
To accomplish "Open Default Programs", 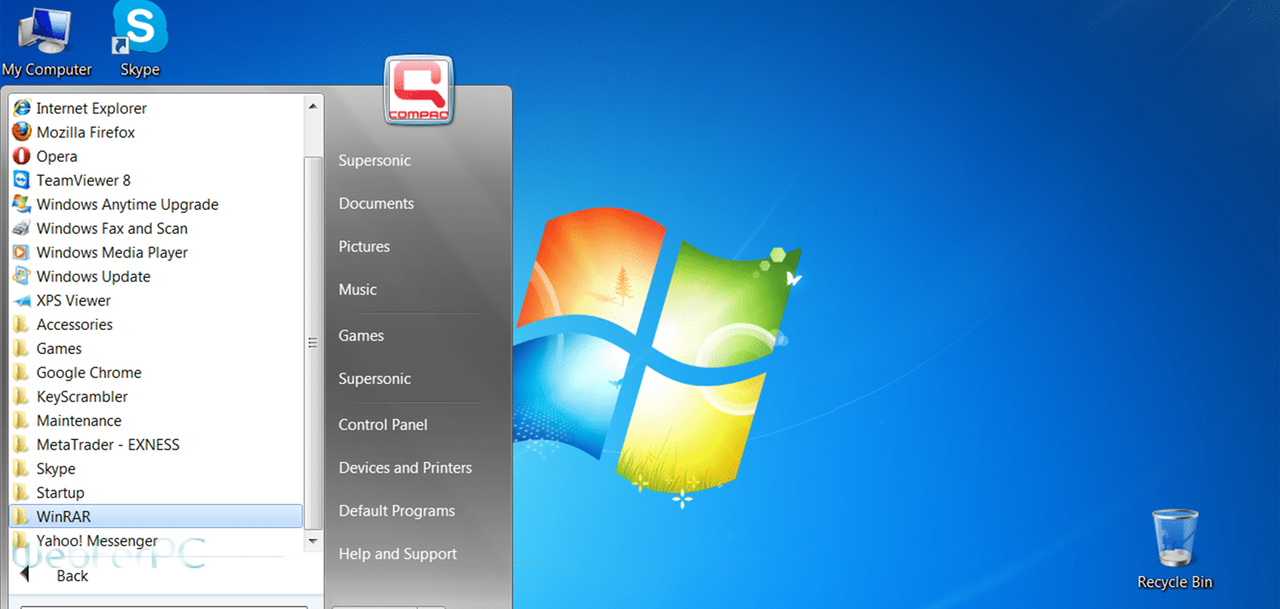I will point(397,511).
